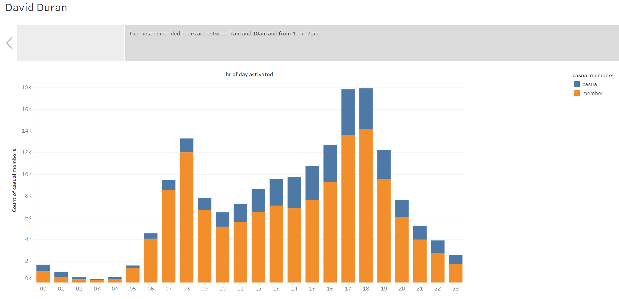
Task: Click member segment of hour 23 bar
Action: (455, 273)
